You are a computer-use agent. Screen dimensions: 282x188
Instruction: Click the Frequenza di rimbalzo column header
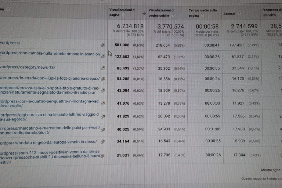[272, 13]
